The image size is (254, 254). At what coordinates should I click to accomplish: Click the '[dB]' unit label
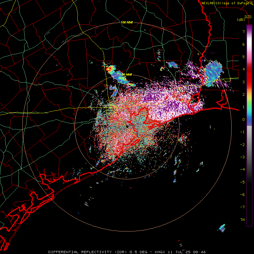coord(241,20)
